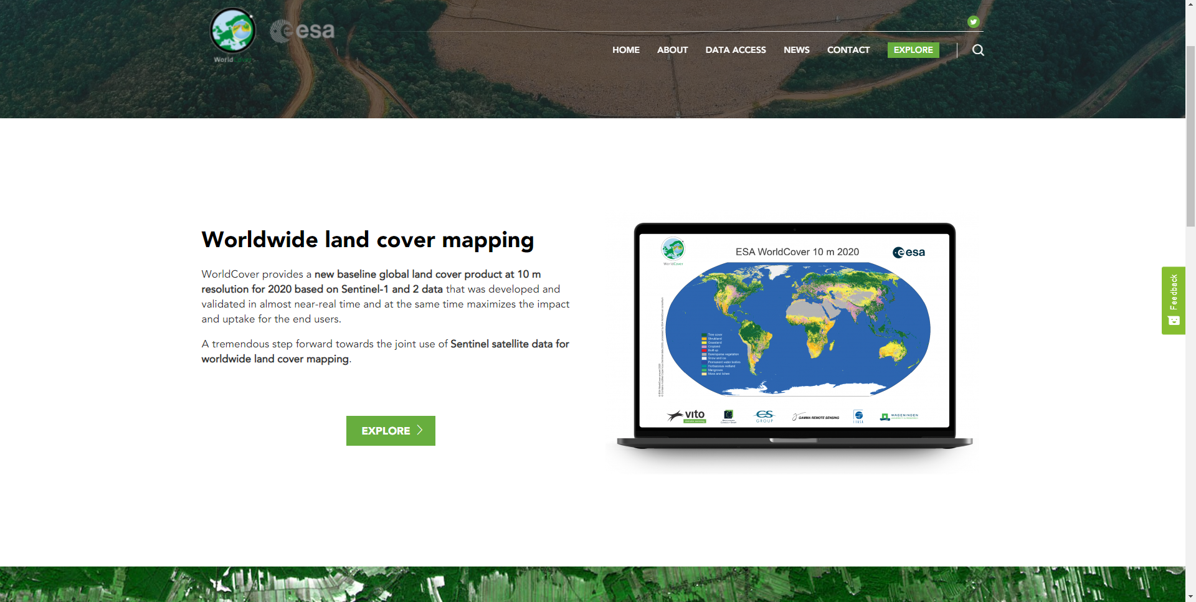Screen dimensions: 1196x602
Task: Click the ESA logo in the header
Action: point(302,30)
